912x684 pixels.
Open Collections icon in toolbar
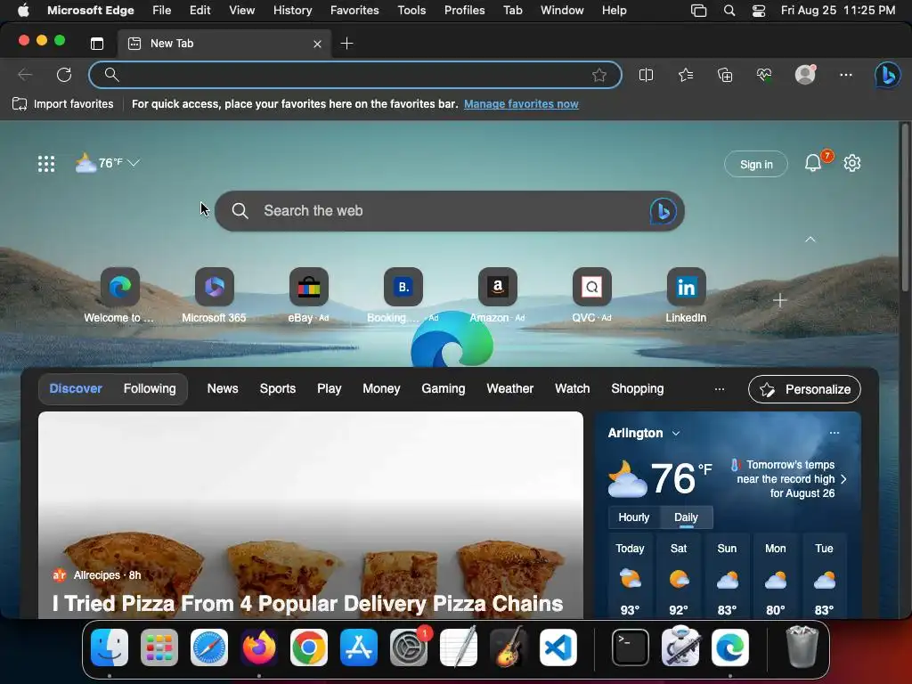tap(725, 75)
